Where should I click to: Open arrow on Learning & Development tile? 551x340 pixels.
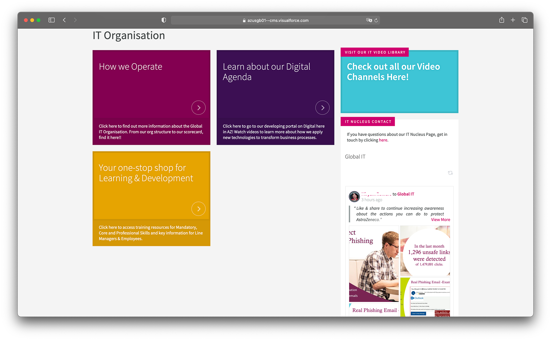(x=198, y=209)
